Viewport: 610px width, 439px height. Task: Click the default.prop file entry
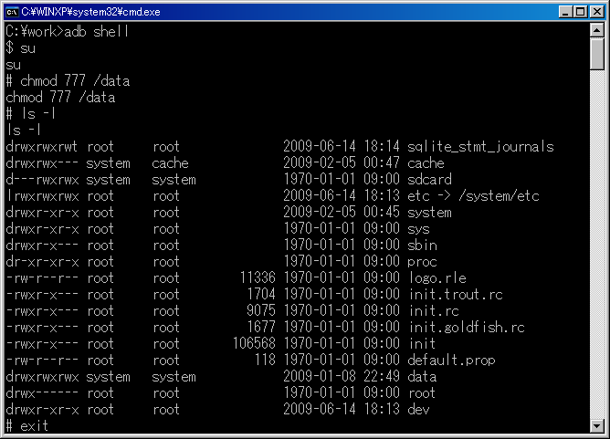[x=451, y=361]
